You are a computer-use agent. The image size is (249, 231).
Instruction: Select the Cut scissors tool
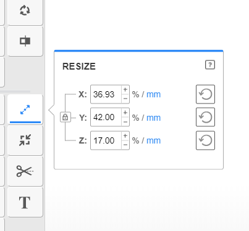(x=25, y=171)
